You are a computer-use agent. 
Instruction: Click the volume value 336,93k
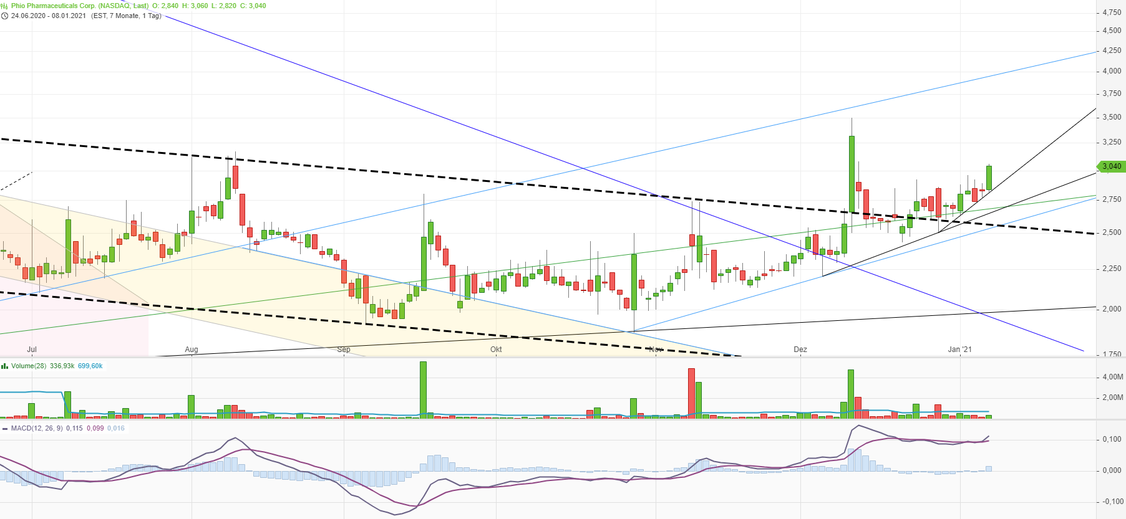(62, 366)
